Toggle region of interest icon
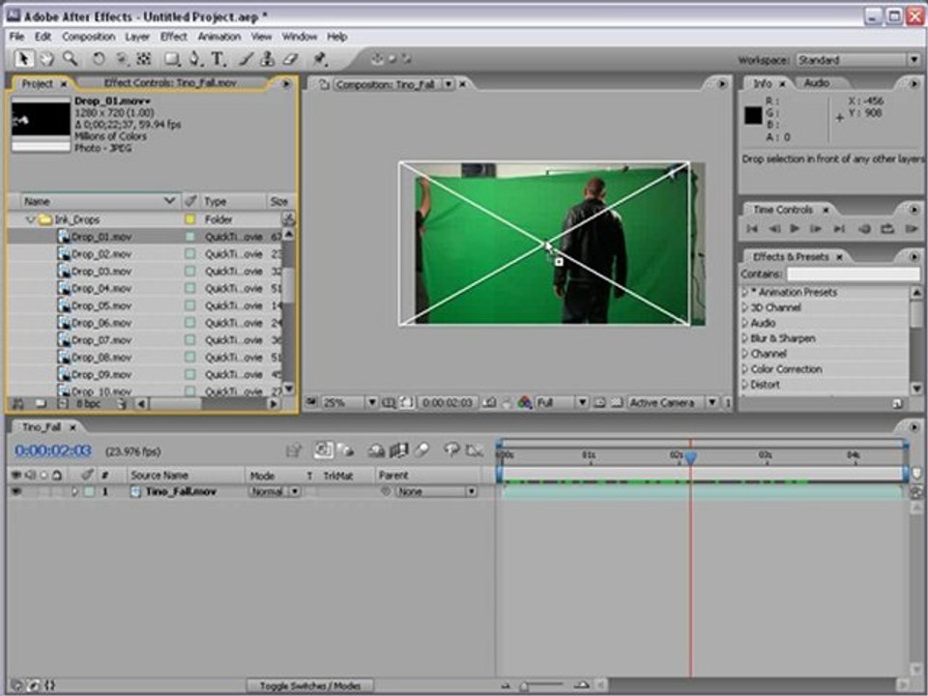The image size is (928, 696). pos(599,403)
